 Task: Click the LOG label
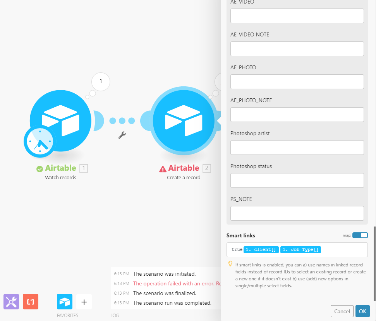coord(115,315)
